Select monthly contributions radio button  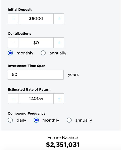10,53
